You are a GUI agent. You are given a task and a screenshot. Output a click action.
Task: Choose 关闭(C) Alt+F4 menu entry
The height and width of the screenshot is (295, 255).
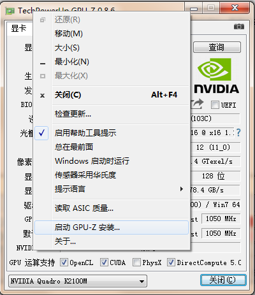(x=112, y=95)
